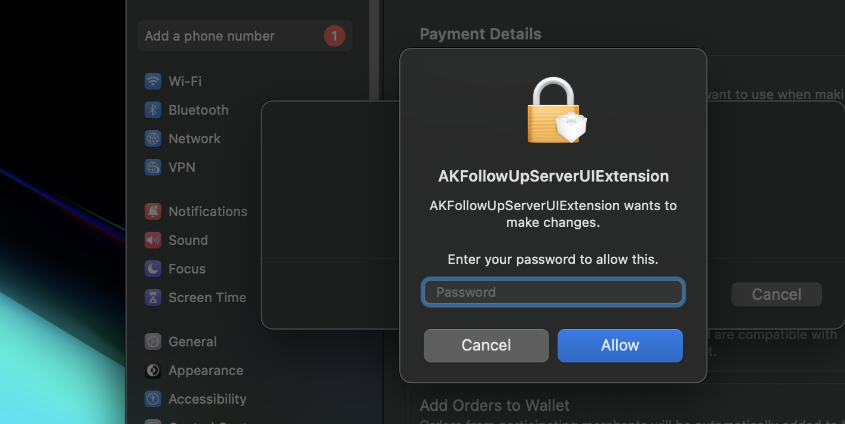Open the Sound speaker icon
This screenshot has width=845, height=424.
coord(153,240)
